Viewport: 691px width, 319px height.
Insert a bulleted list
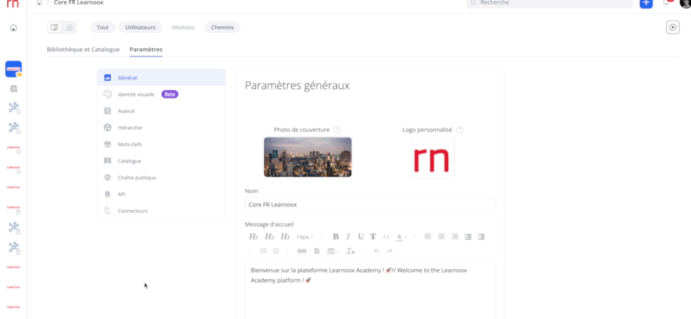tap(264, 251)
